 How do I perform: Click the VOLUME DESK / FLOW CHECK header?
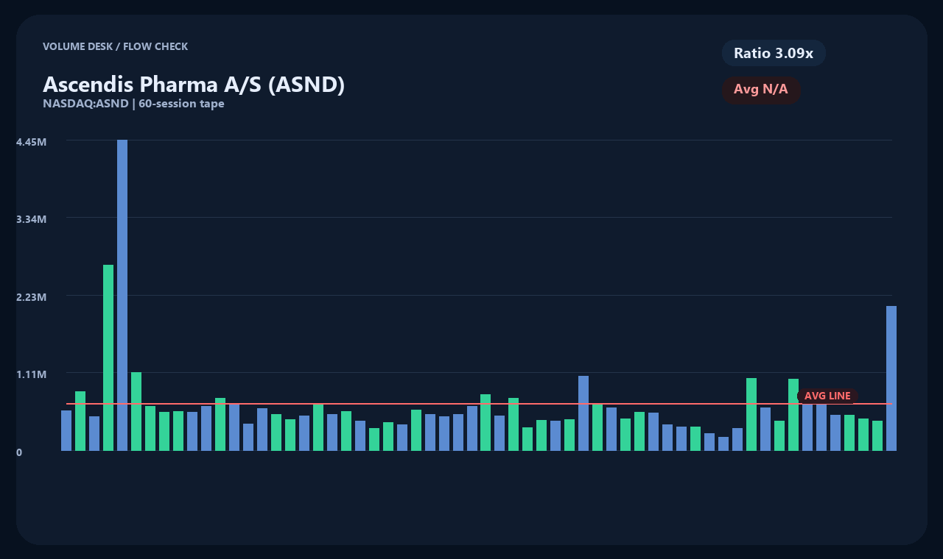[x=115, y=46]
